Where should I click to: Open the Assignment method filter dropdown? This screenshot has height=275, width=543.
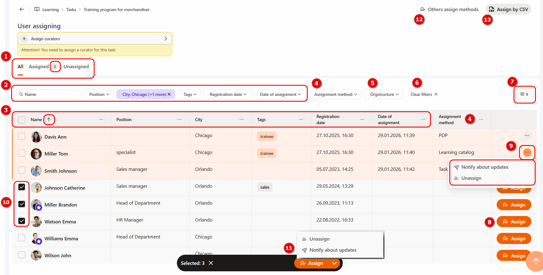click(335, 94)
